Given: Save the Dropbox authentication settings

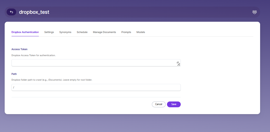Looking at the screenshot, I should (174, 104).
